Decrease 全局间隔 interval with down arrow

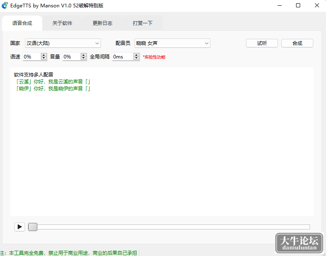[x=137, y=58]
